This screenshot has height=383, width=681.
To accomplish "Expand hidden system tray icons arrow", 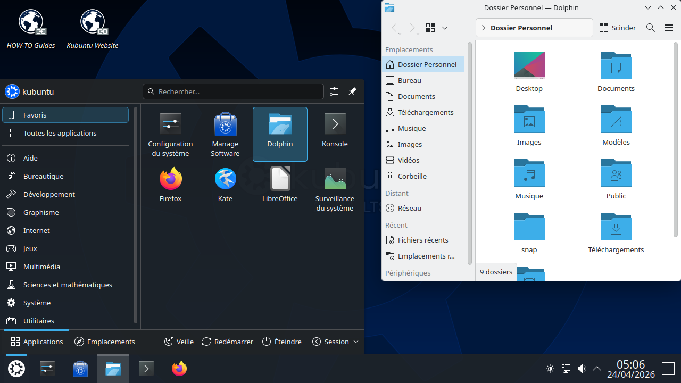I will click(x=597, y=369).
